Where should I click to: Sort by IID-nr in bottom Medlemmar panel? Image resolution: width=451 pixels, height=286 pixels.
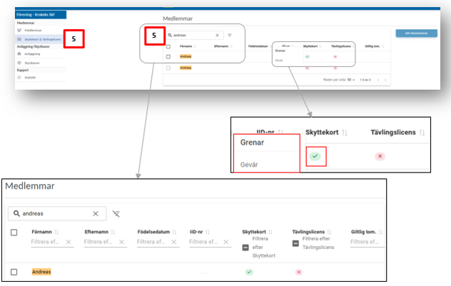pyautogui.click(x=200, y=232)
